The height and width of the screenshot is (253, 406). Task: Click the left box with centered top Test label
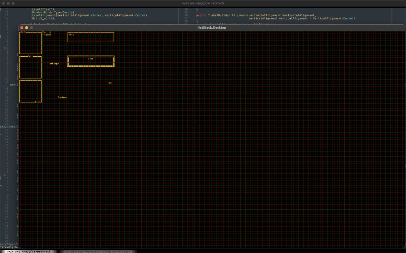pos(30,67)
